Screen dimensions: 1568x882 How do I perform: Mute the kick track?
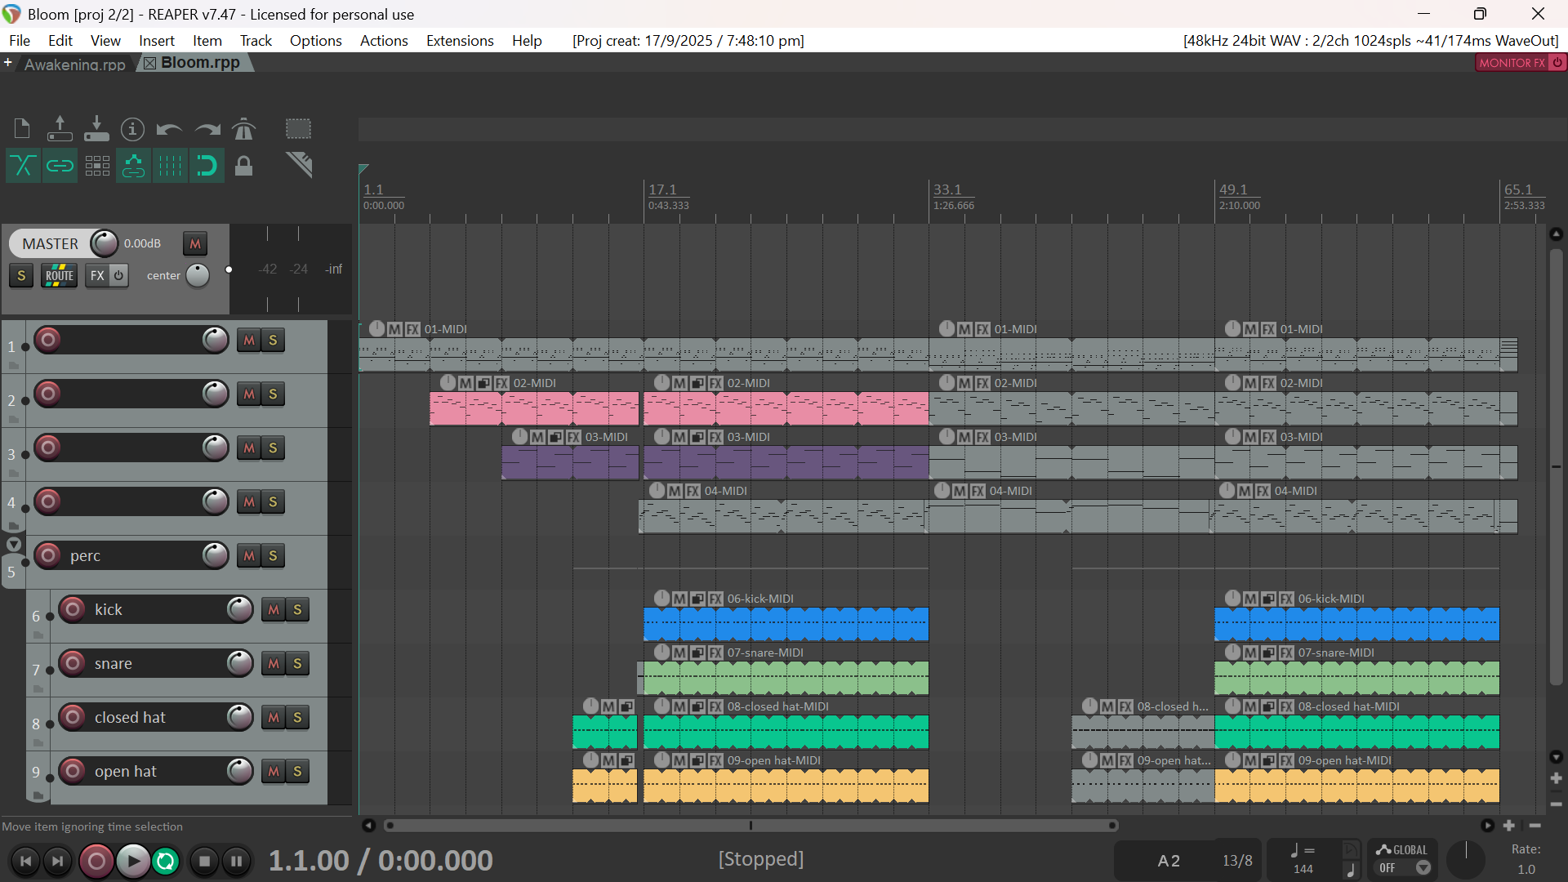click(274, 610)
